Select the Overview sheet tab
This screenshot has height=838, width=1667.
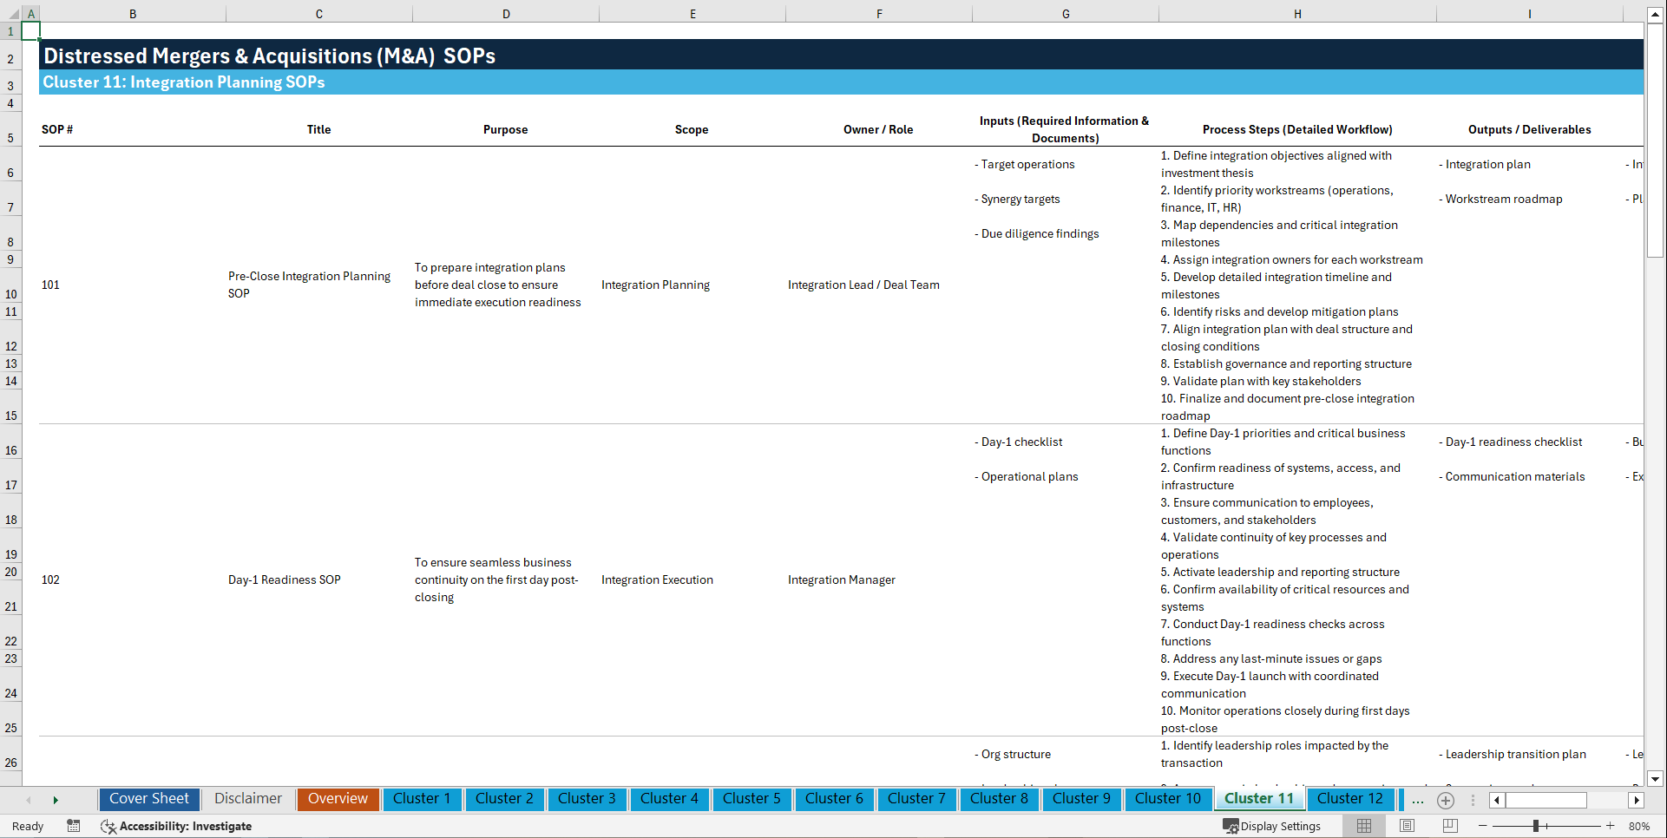tap(338, 799)
